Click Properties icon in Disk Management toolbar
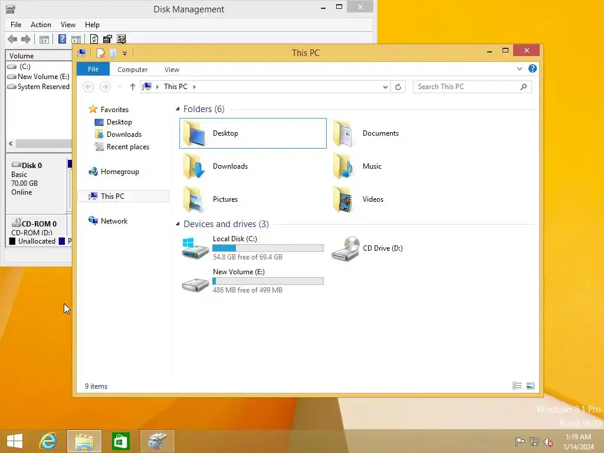 tap(107, 39)
